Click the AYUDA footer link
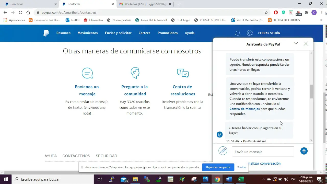This screenshot has width=327, height=184. pos(51,156)
